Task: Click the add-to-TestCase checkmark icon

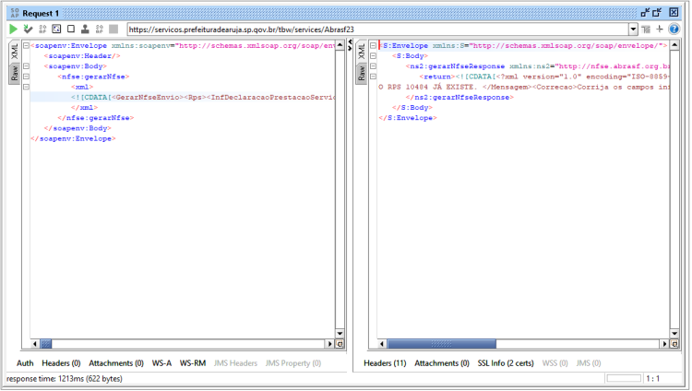Action: (28, 30)
